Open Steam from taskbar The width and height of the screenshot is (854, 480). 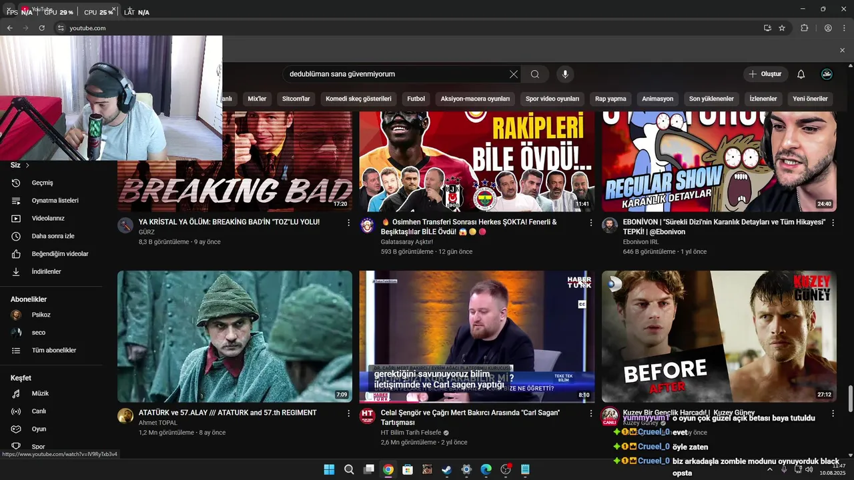[x=446, y=469]
